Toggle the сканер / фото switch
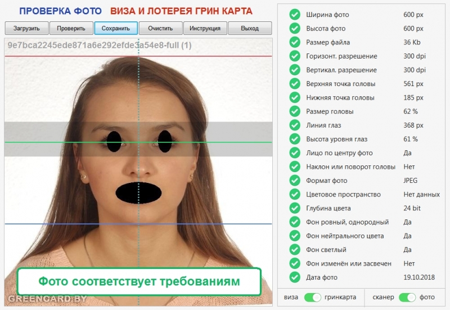This screenshot has width=450, height=310. pyautogui.click(x=407, y=297)
